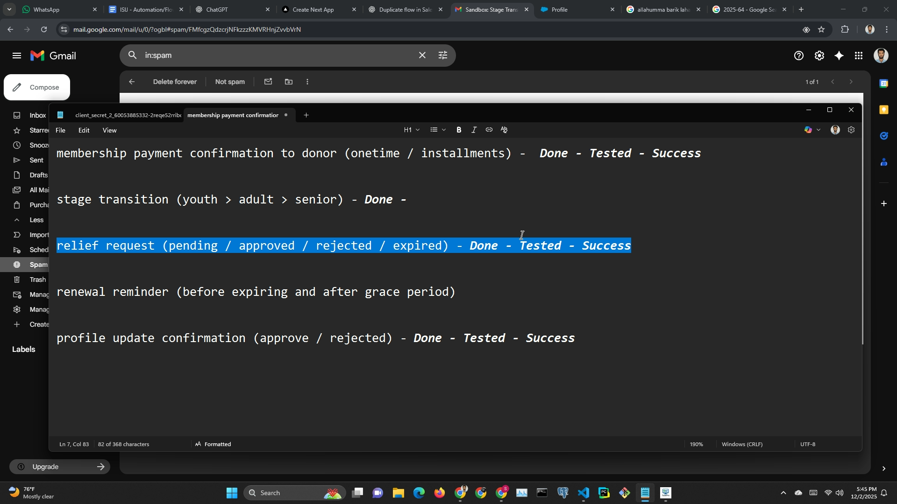Toggle bold formatting in Notepad toolbar

[459, 130]
